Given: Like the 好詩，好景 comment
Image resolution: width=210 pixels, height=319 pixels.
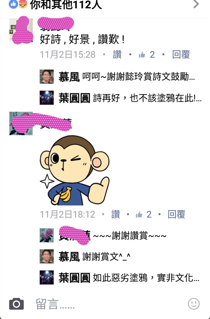Looking at the screenshot, I should tap(117, 54).
